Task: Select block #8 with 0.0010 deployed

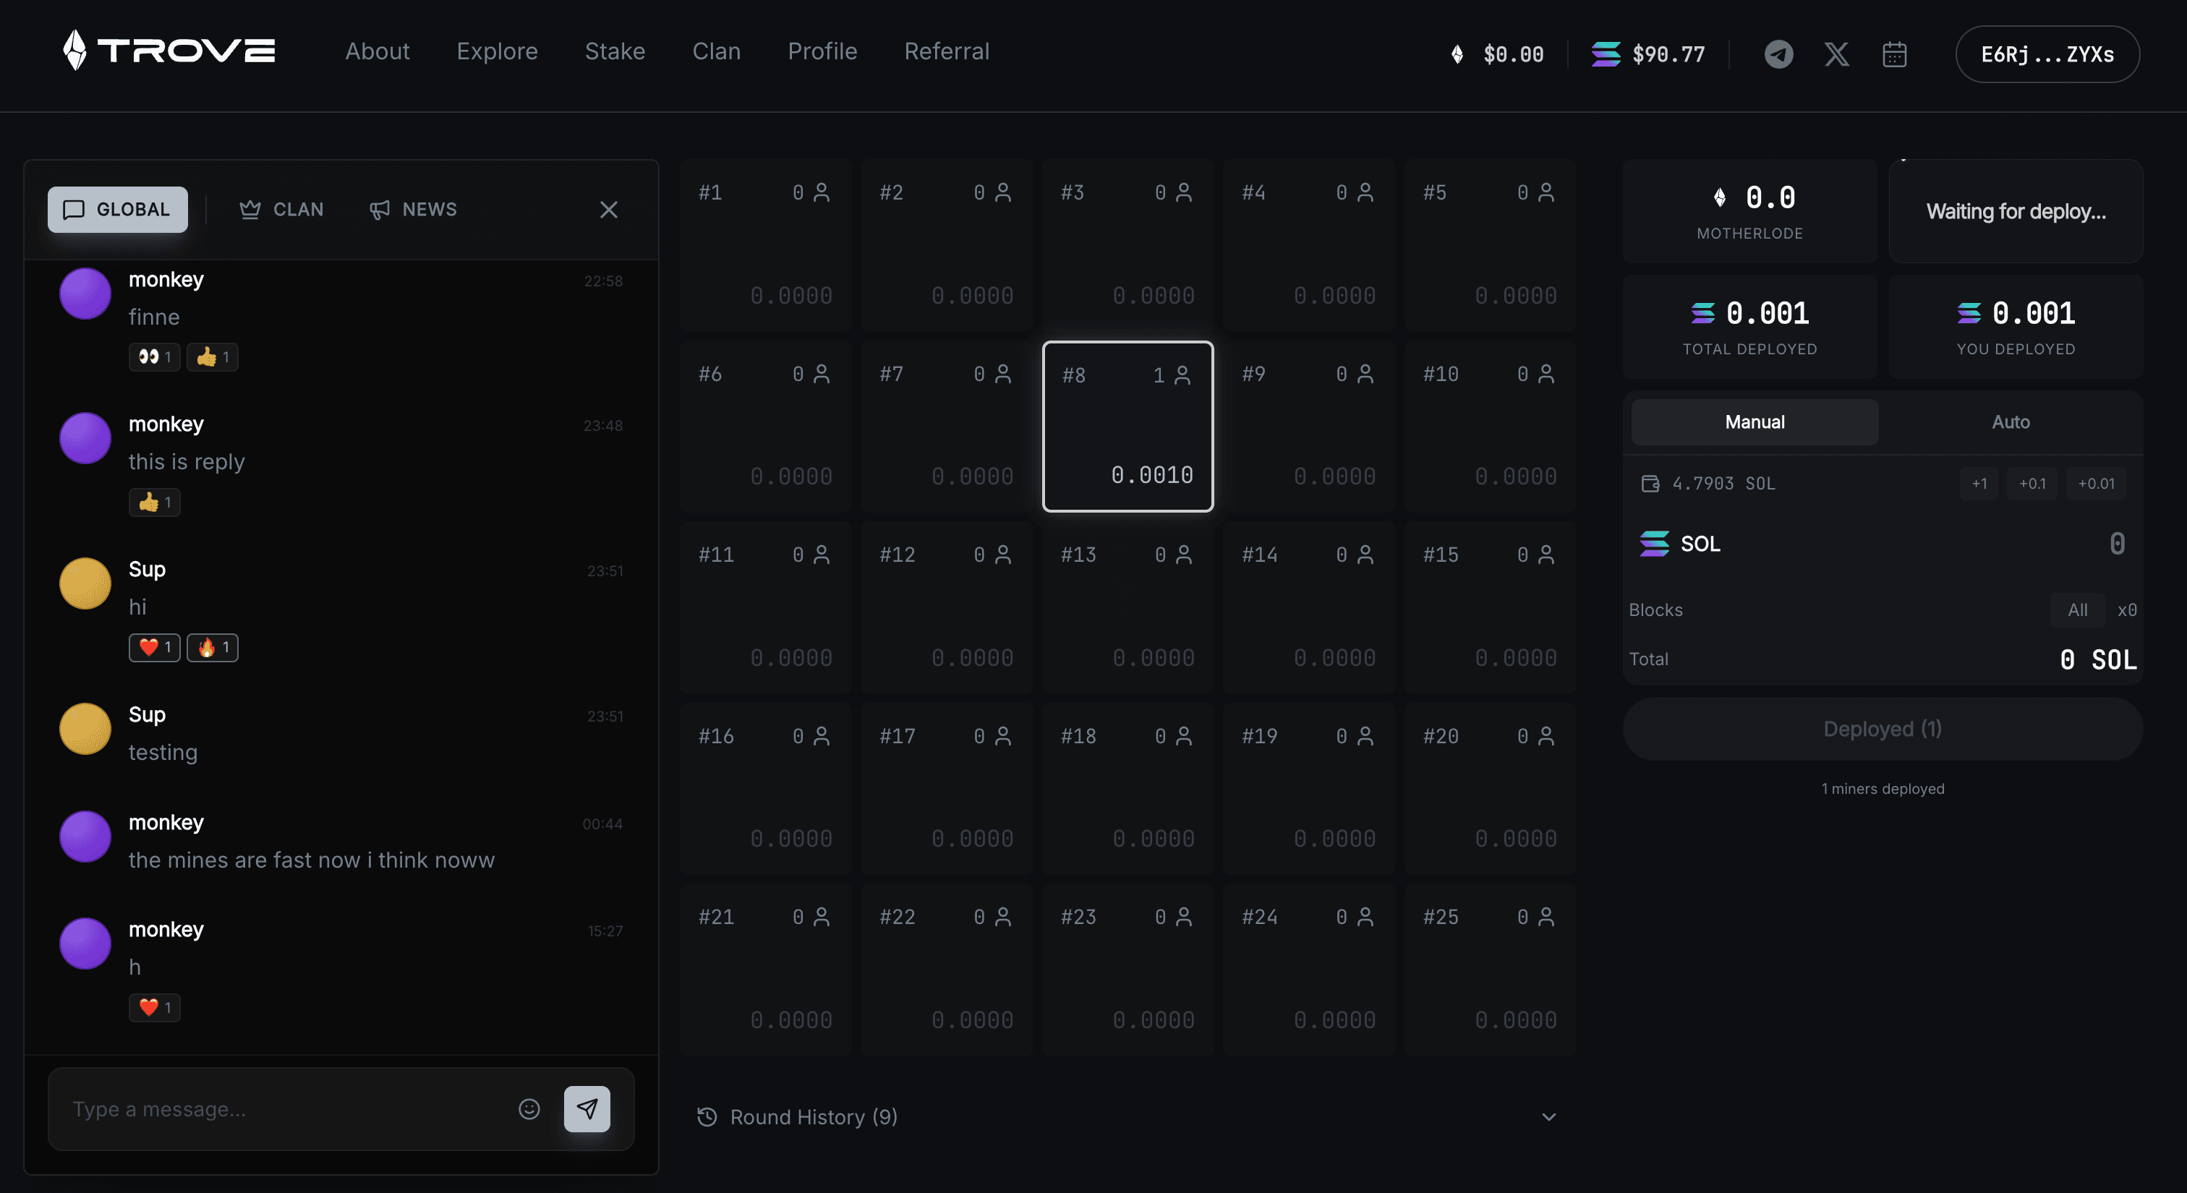Action: pos(1127,426)
